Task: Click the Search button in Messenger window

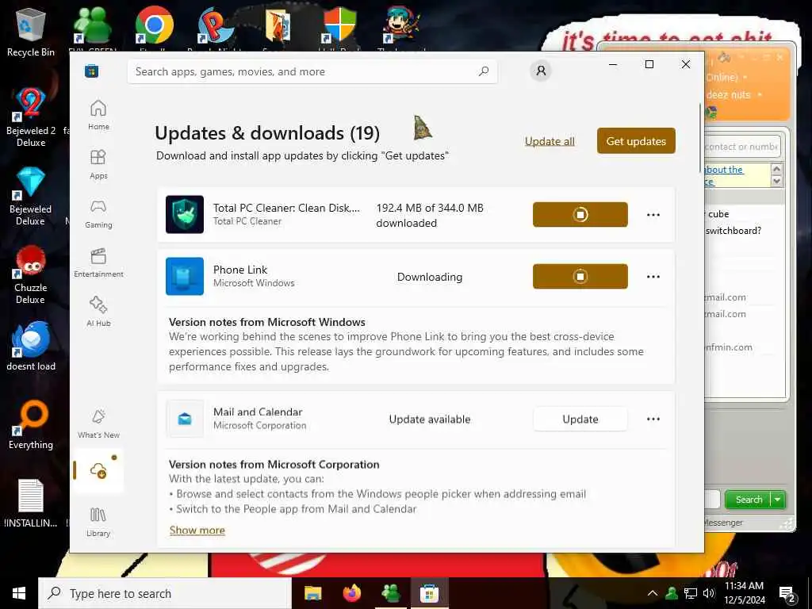Action: coord(749,500)
